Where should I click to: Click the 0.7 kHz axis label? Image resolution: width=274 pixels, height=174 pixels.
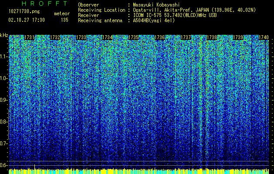click(3, 144)
